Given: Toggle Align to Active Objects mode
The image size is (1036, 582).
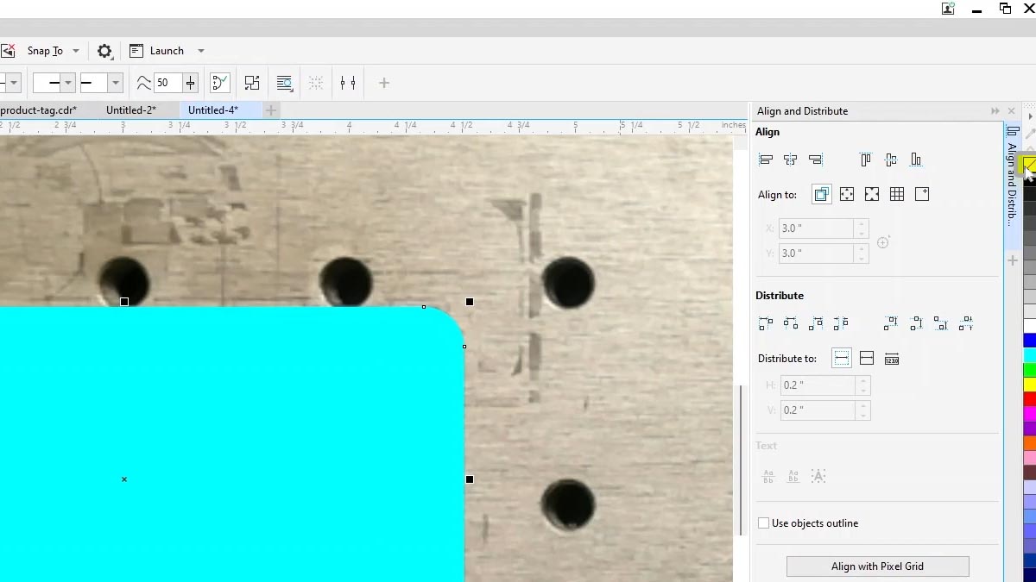Looking at the screenshot, I should coord(821,194).
